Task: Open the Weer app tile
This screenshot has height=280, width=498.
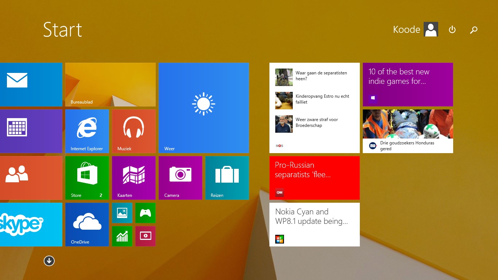Action: point(203,108)
